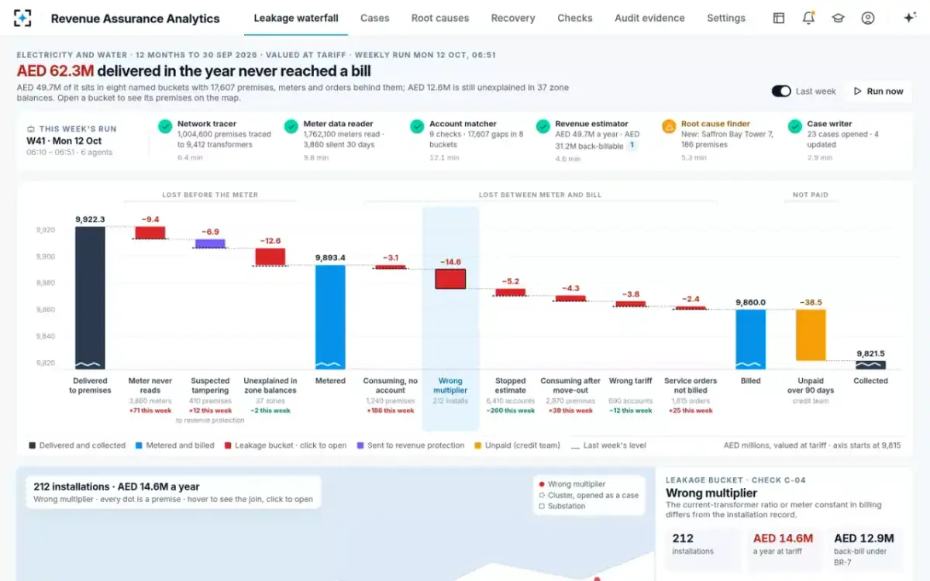Click Network tracer green check icon
The image size is (930, 581).
165,126
